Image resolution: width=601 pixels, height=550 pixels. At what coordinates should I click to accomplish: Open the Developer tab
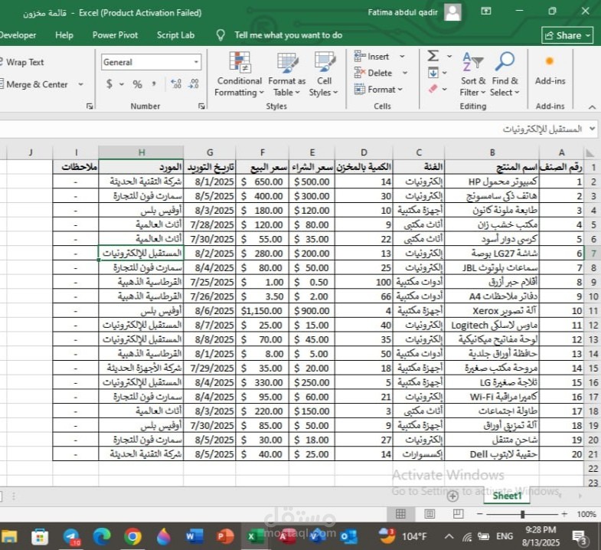tap(18, 35)
